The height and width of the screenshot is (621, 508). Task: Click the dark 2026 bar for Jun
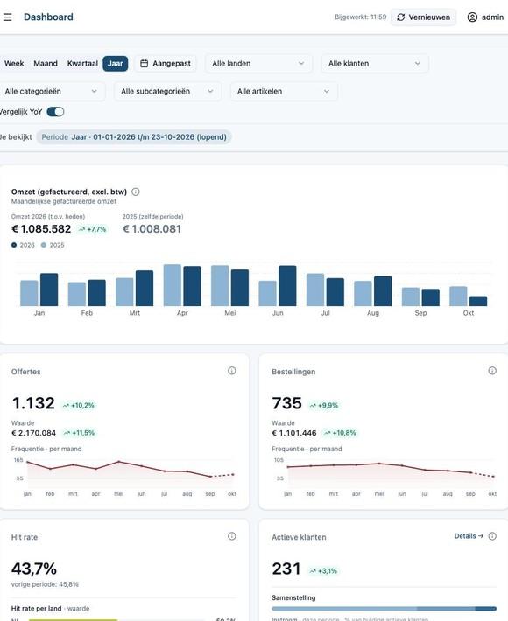[287, 285]
